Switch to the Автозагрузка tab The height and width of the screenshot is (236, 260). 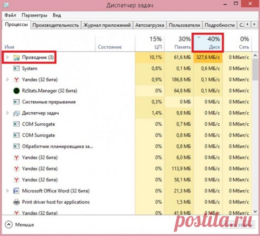[150, 25]
